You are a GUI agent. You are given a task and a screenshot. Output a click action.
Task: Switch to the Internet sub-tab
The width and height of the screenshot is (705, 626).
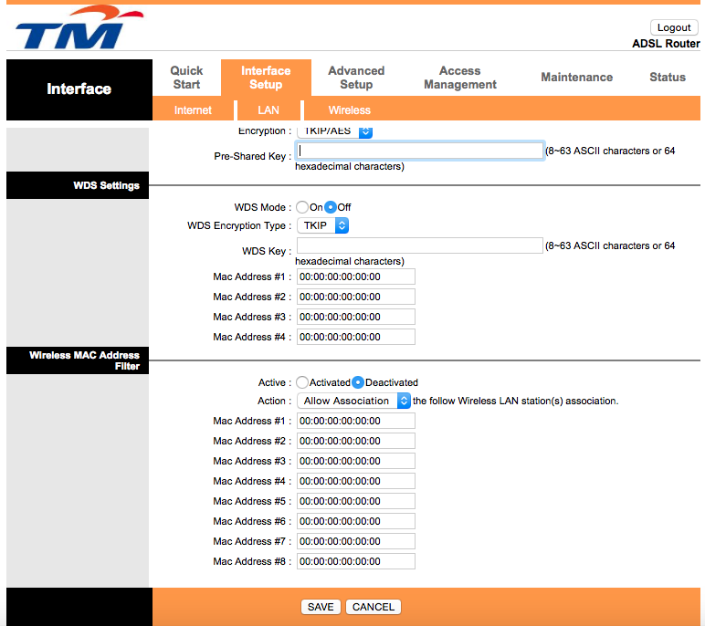tap(193, 110)
